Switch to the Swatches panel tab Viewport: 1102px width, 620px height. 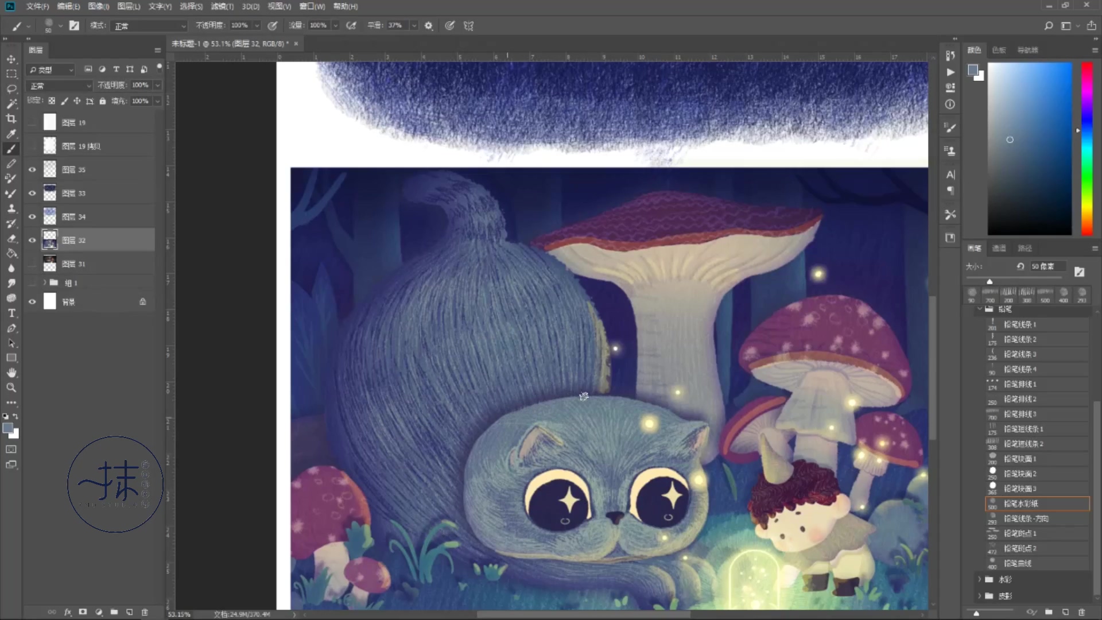[999, 50]
